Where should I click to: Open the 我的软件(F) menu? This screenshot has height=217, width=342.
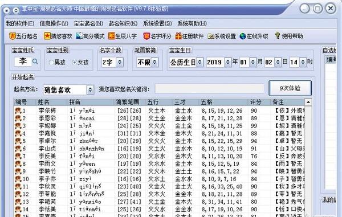(x=20, y=23)
